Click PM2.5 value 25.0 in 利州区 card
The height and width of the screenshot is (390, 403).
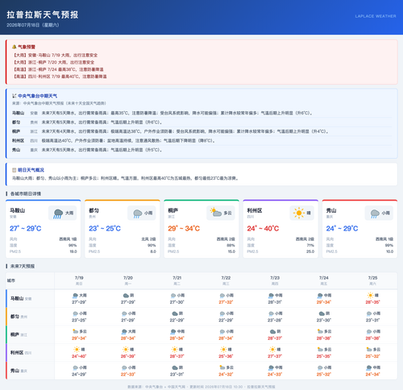click(310, 251)
